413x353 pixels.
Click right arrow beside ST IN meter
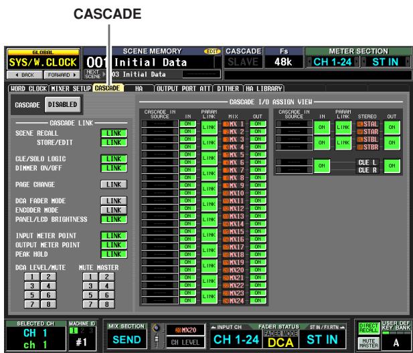408,62
